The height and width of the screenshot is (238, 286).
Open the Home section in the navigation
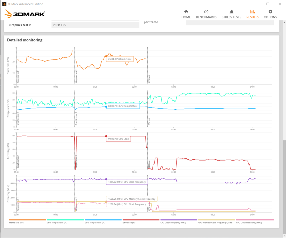(x=186, y=14)
